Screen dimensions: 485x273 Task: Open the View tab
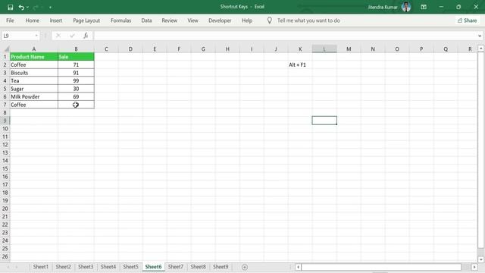(x=192, y=20)
